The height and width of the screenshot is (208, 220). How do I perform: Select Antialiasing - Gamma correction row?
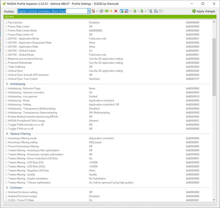click(108, 93)
